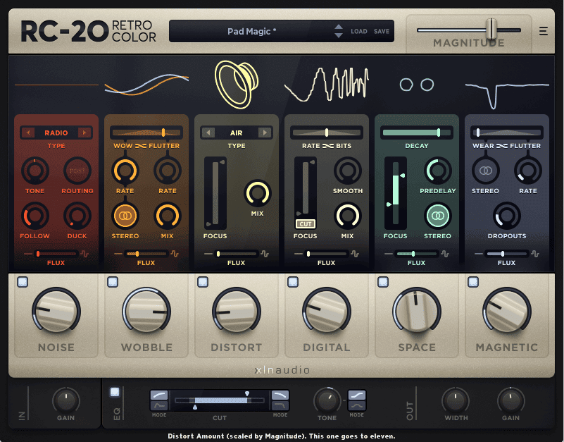Image resolution: width=564 pixels, height=442 pixels.
Task: Select low-cut lower EQ mode icon
Action: point(159,406)
